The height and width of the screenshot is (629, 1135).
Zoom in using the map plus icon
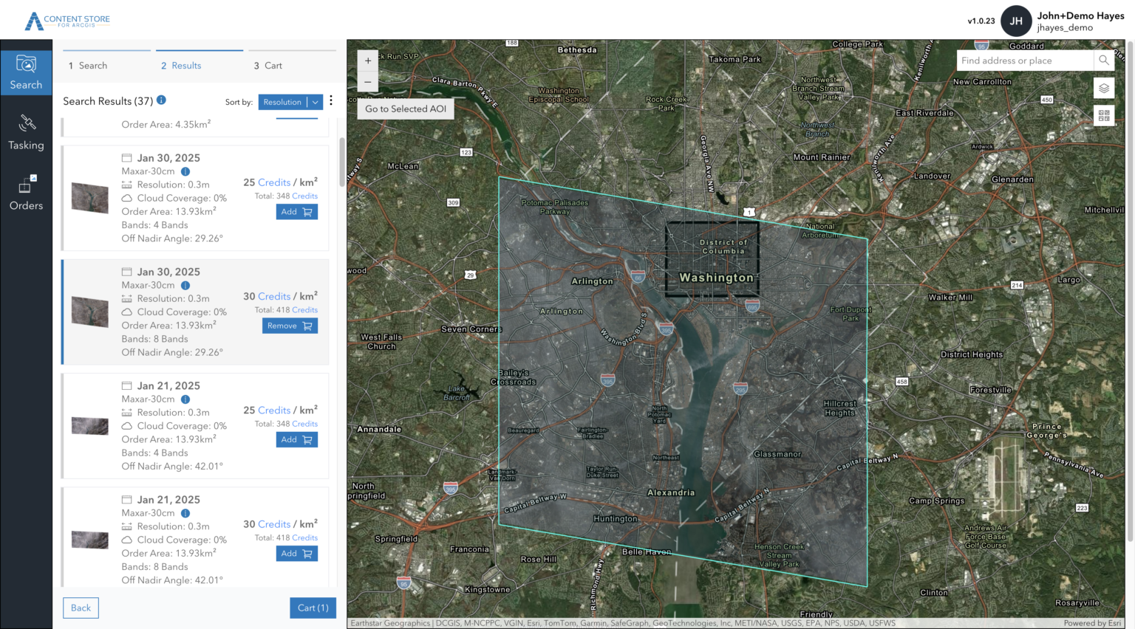point(367,61)
